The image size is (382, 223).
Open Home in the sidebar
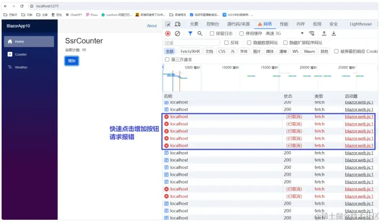click(x=29, y=42)
